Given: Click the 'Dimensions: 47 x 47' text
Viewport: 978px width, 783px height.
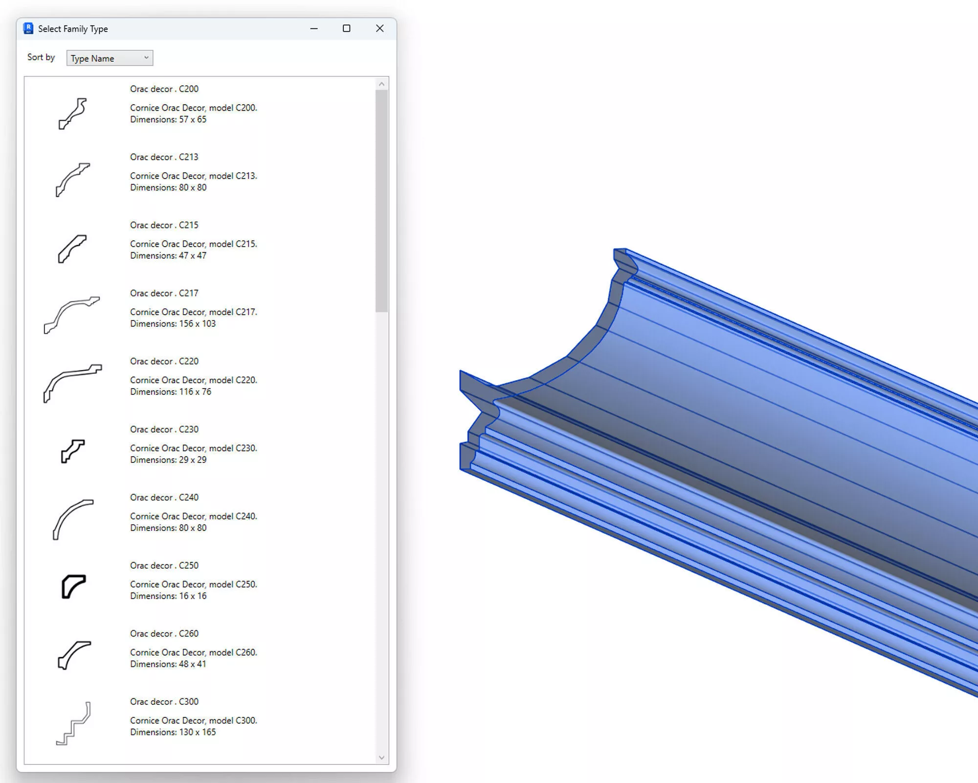Looking at the screenshot, I should tap(168, 255).
